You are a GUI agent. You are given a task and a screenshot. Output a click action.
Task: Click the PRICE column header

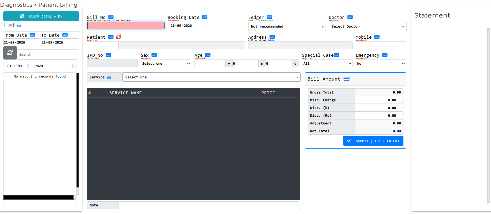[268, 93]
